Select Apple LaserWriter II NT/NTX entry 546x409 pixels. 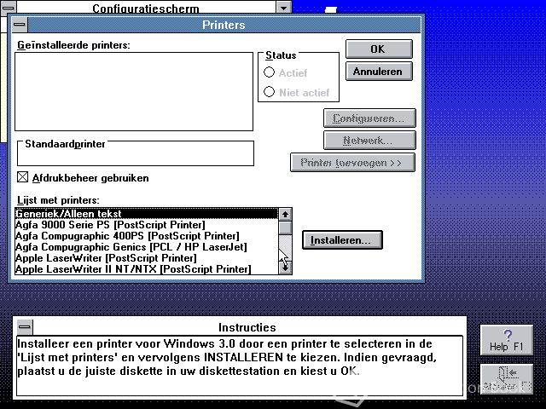147,269
